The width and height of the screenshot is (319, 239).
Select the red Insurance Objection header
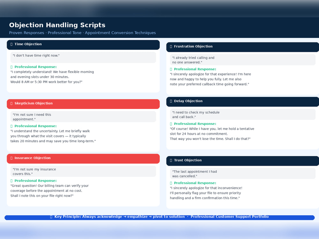83,158
